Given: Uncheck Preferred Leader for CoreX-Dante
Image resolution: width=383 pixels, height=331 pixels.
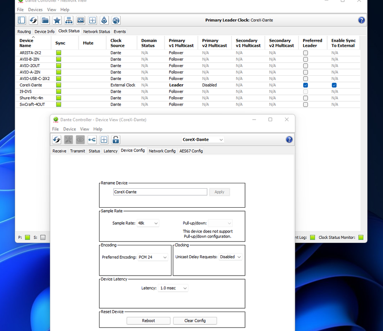Looking at the screenshot, I should point(305,85).
